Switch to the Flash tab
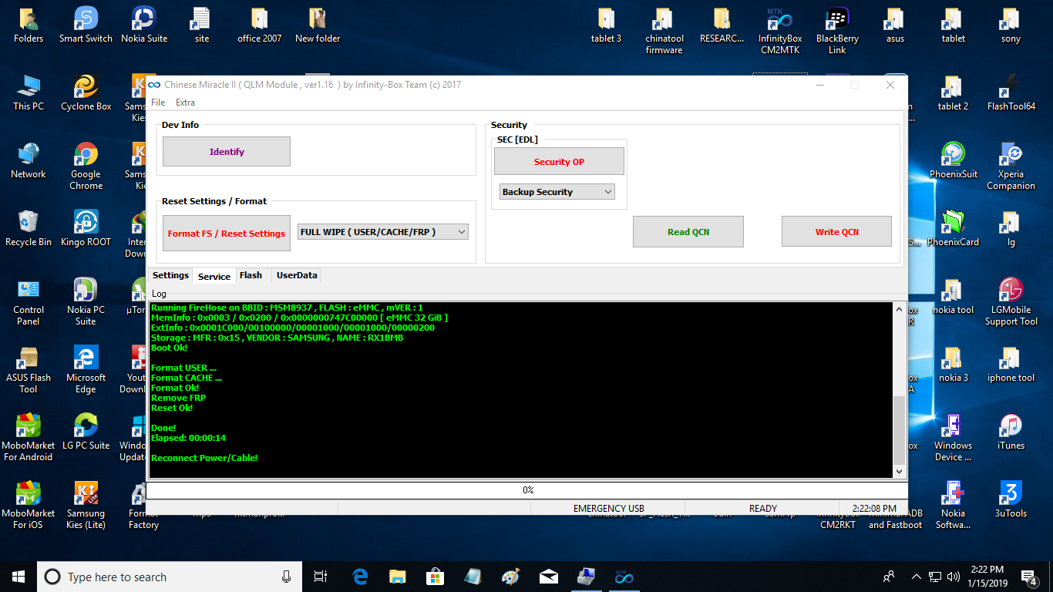The width and height of the screenshot is (1053, 592). click(x=251, y=276)
